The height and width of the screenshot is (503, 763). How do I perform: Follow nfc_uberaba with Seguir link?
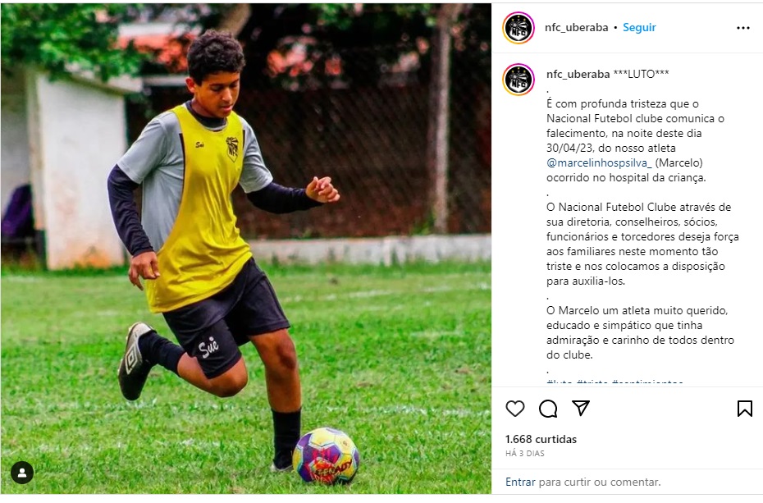tap(639, 27)
